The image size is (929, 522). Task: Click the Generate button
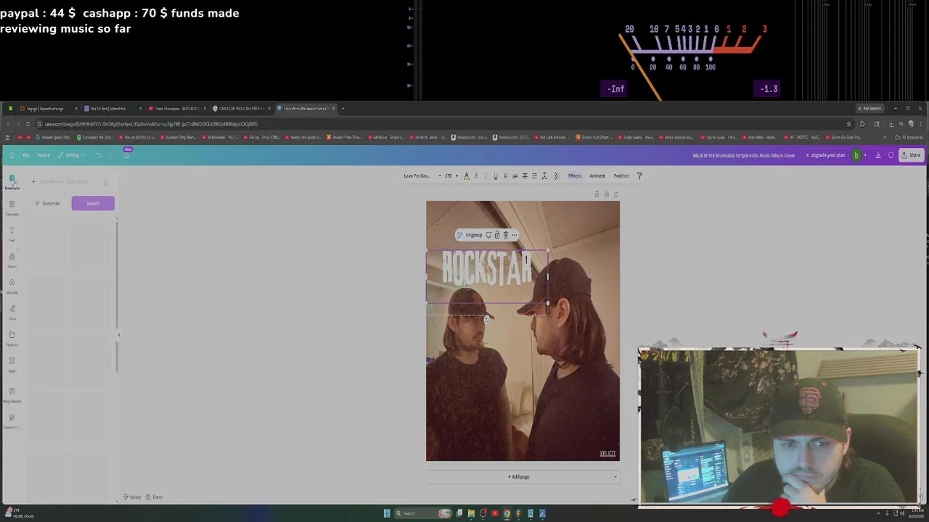pos(48,203)
